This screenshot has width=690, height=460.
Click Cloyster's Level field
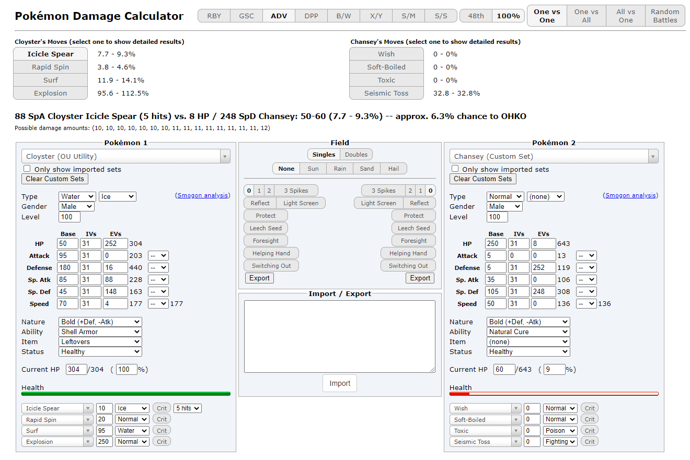click(70, 217)
